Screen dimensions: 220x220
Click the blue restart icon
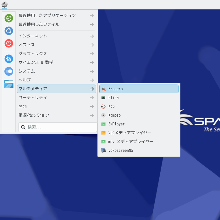(x=9, y=31)
